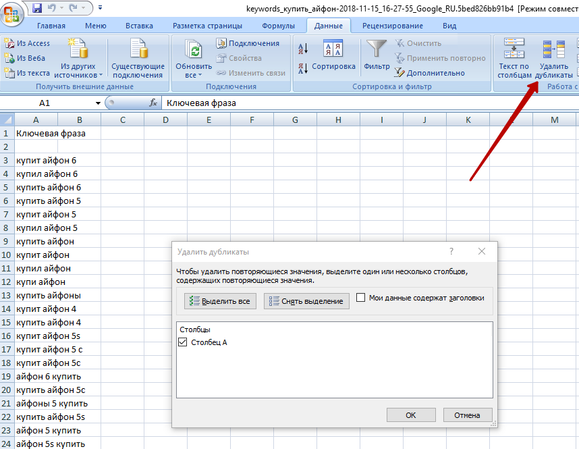The width and height of the screenshot is (579, 449).
Task: Click the Sort Z to A descending icon
Action: click(x=303, y=68)
